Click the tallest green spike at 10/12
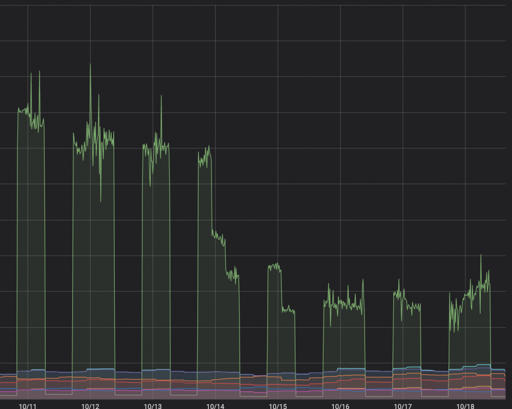The image size is (512, 409). [91, 64]
